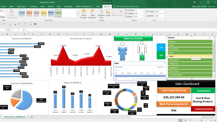
Task: Switch to Normal view in status bar
Action: coord(180,120)
